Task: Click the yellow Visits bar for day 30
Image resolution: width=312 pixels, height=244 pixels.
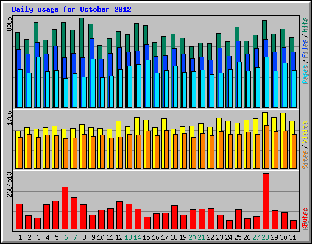Action: [x=283, y=122]
